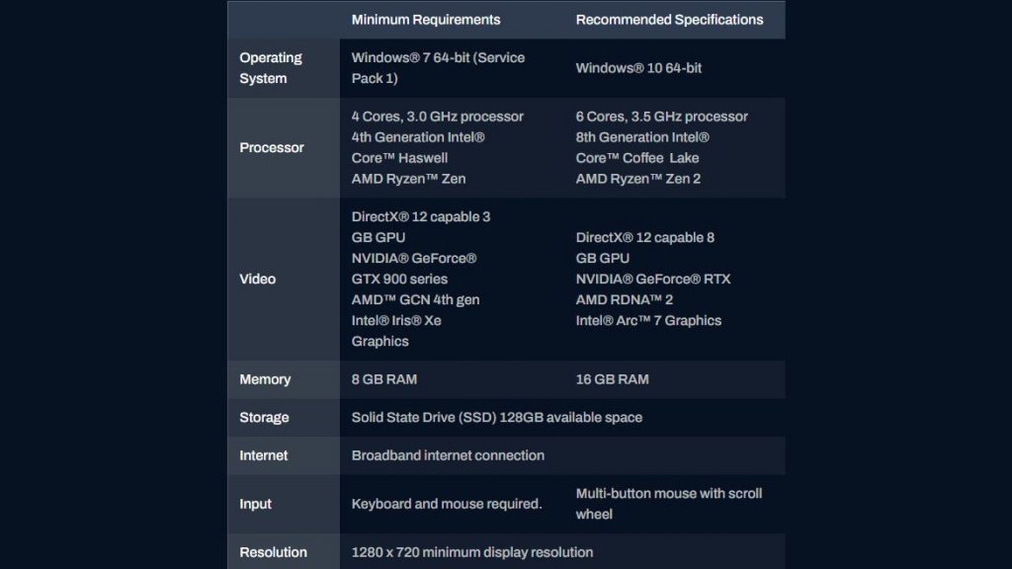
Task: Click the 16 GB RAM cell
Action: click(x=612, y=379)
